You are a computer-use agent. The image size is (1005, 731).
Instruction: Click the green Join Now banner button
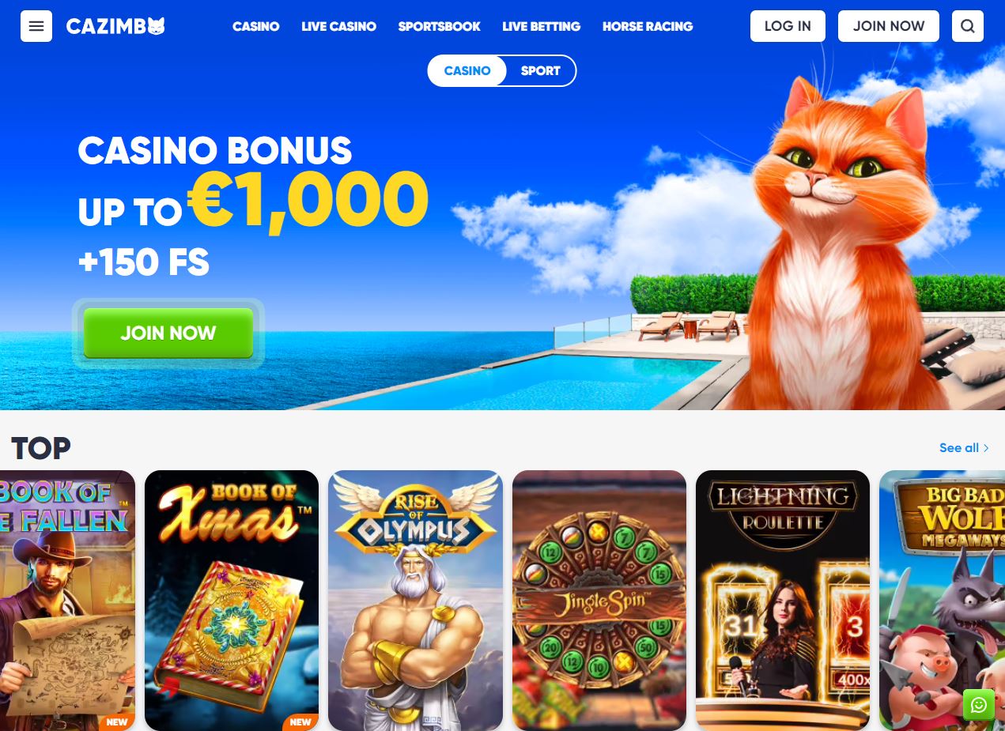click(x=168, y=333)
